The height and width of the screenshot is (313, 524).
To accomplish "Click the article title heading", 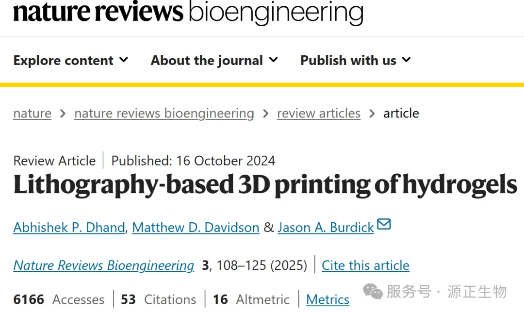I will tap(265, 185).
